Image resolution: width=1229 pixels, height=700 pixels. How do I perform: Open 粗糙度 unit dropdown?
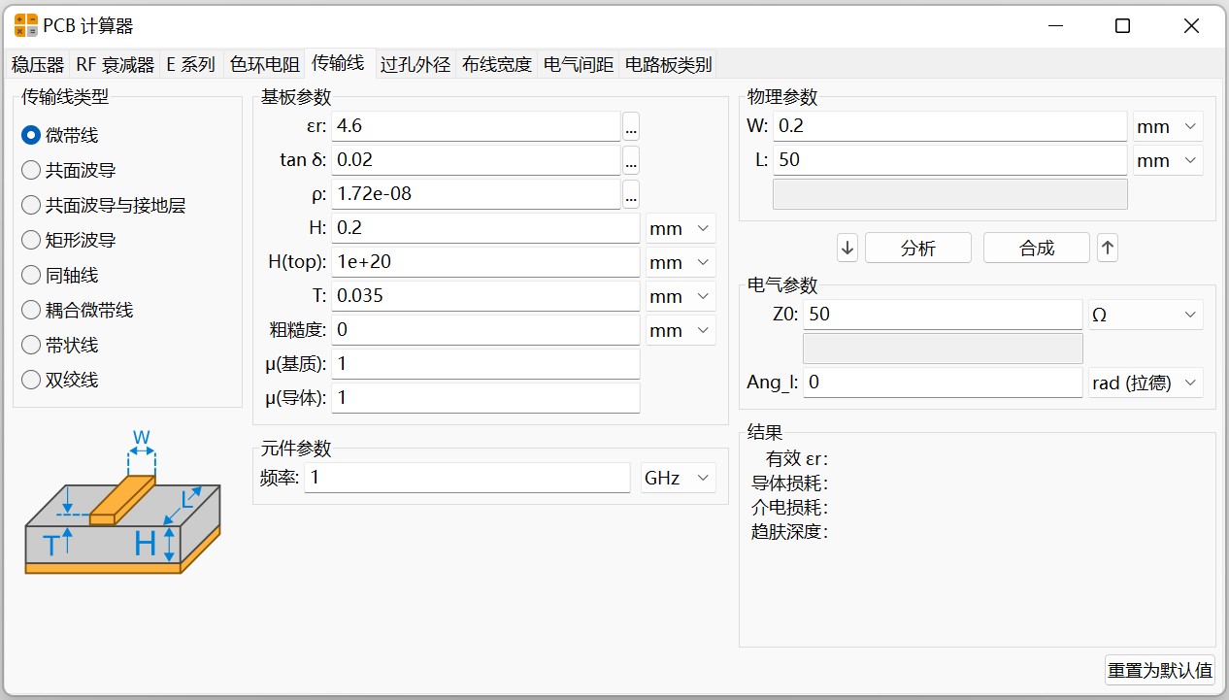point(679,330)
